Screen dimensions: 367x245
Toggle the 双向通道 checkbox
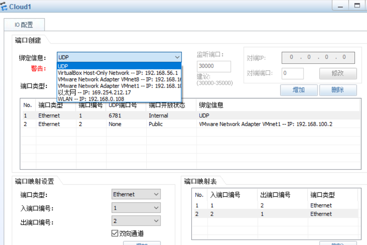click(x=115, y=233)
